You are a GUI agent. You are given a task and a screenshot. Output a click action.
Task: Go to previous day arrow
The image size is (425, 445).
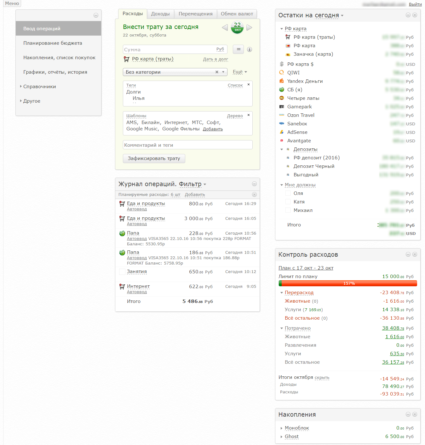coord(225,27)
